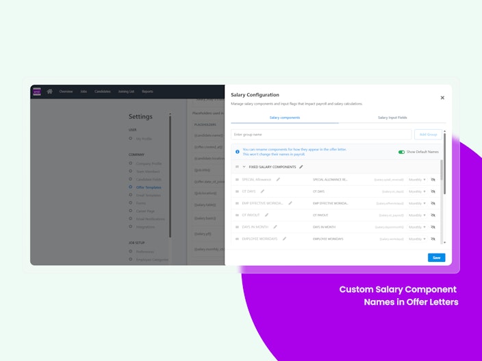This screenshot has height=361, width=482.
Task: Edit the Fixed Salary Components group name
Action: (301, 167)
